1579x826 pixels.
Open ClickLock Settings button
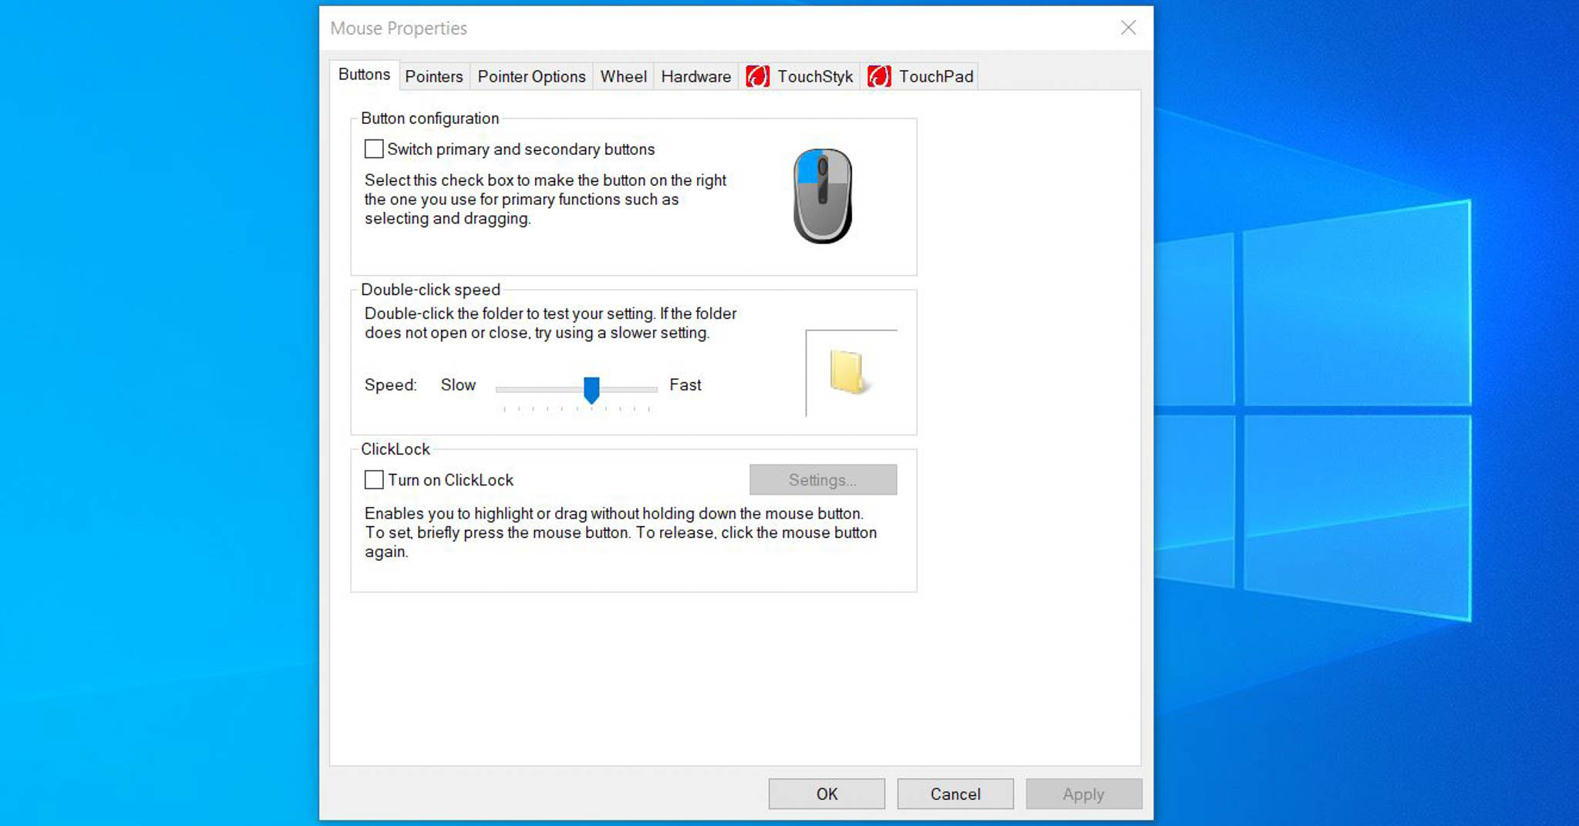823,480
